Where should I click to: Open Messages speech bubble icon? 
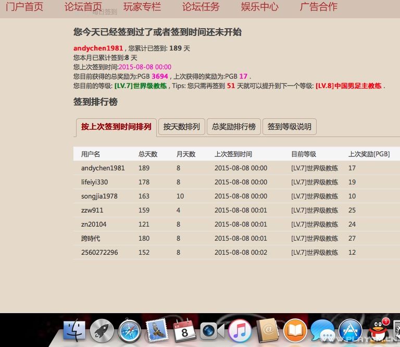[323, 331]
